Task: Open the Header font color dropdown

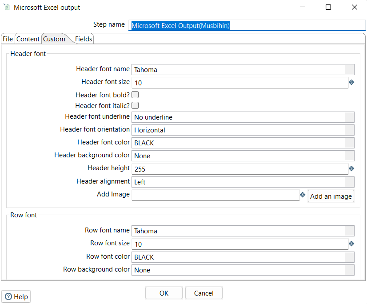Action: [243, 143]
